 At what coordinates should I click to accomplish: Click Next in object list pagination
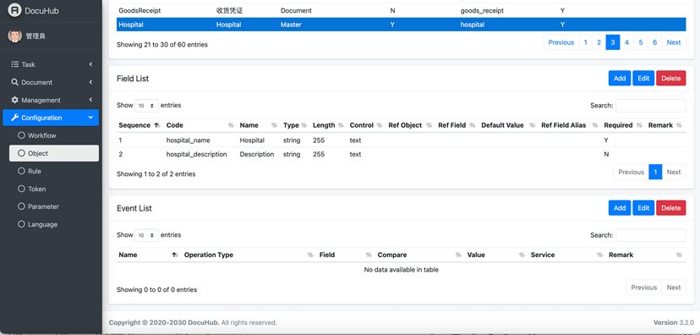(x=674, y=42)
